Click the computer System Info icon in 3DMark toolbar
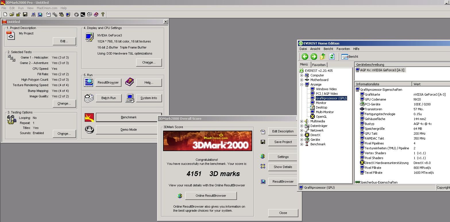 pos(33,14)
